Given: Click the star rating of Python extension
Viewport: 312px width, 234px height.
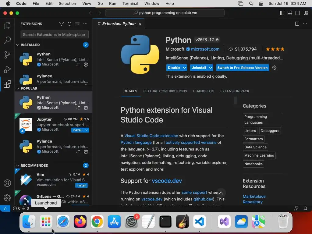Looking at the screenshot, I should coord(275,49).
